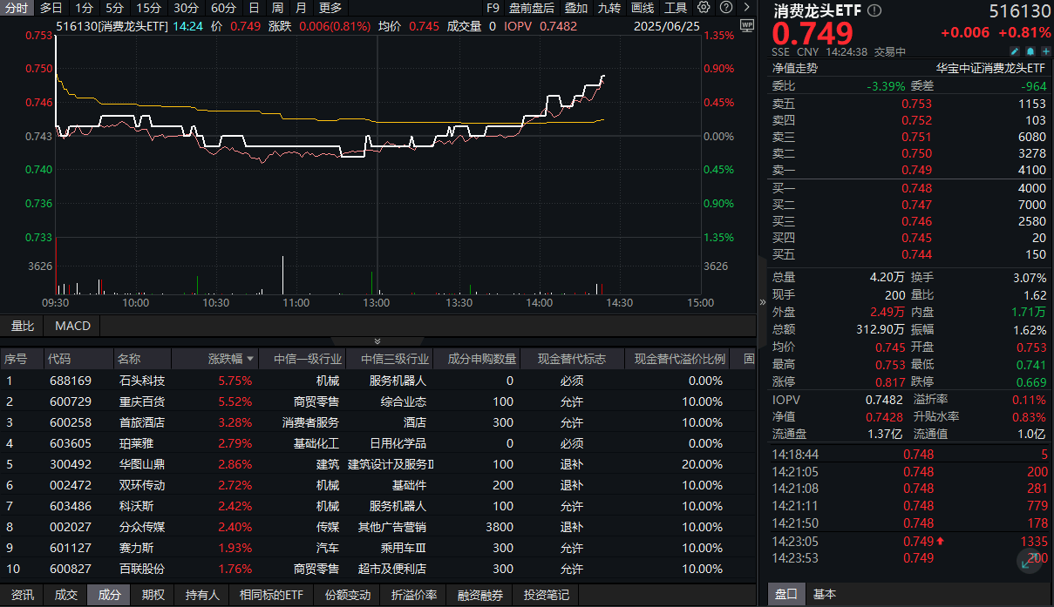Click the info icon beside 消费龙头ETF
Screen dimensions: 1054x607
coord(874,11)
